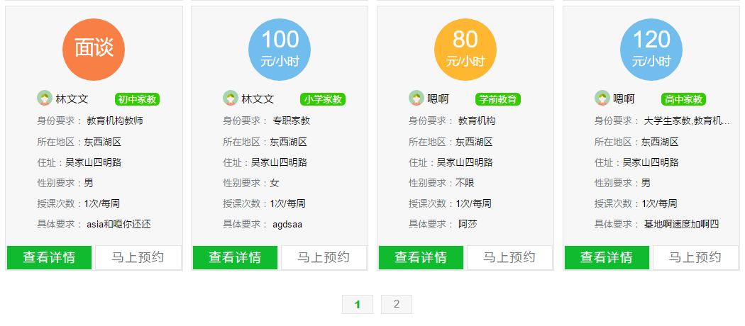The width and height of the screenshot is (745, 326).
Task: Click the blue 100元/小时 price circle
Action: [280, 48]
